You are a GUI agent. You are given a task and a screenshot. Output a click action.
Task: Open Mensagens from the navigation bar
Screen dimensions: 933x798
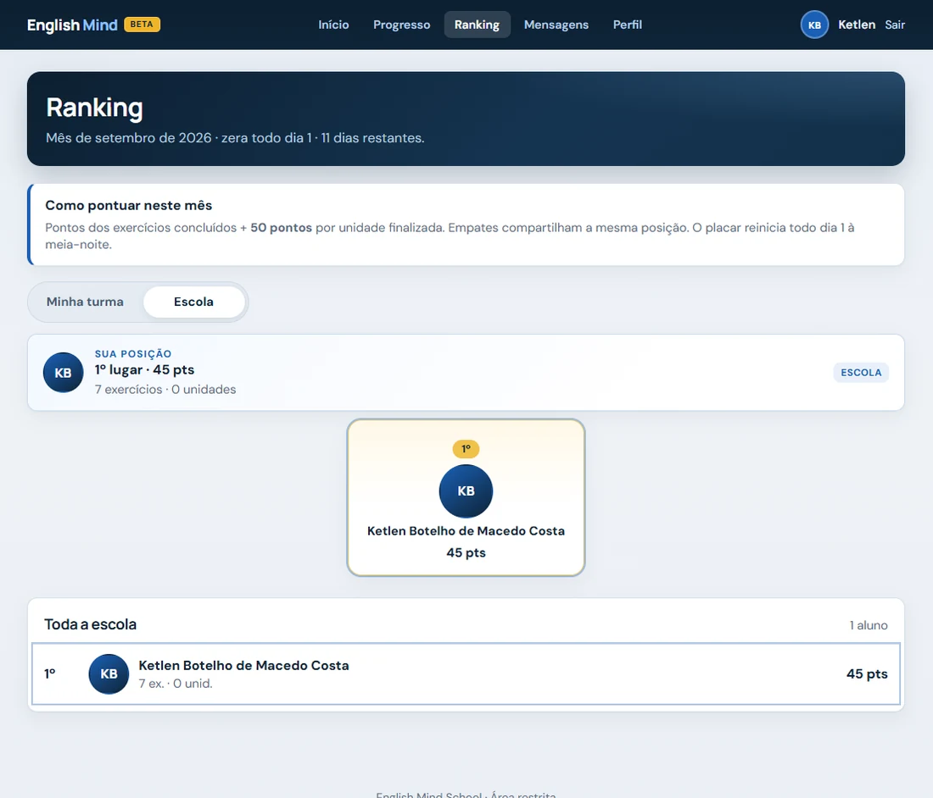pos(556,25)
